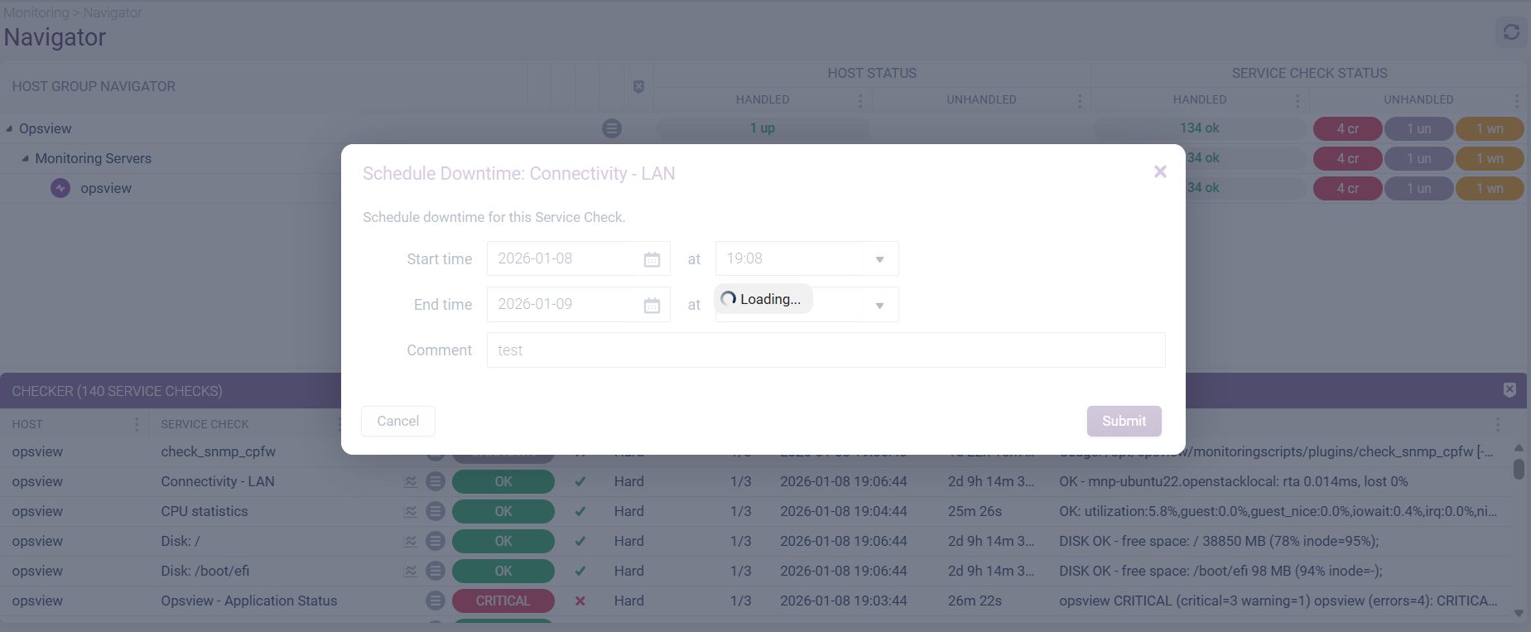Open the End time hour dropdown arrow
The image size is (1531, 632).
click(879, 306)
